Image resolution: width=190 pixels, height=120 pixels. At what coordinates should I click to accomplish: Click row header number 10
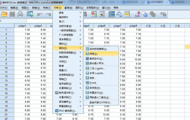(7, 68)
